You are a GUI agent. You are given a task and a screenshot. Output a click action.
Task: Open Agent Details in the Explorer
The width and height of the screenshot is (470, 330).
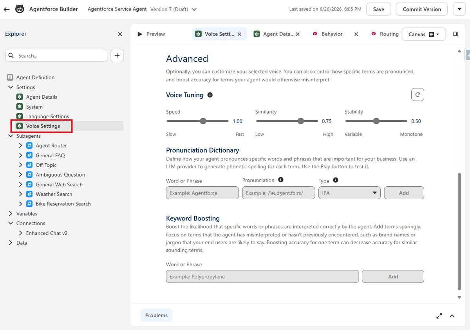pyautogui.click(x=42, y=97)
